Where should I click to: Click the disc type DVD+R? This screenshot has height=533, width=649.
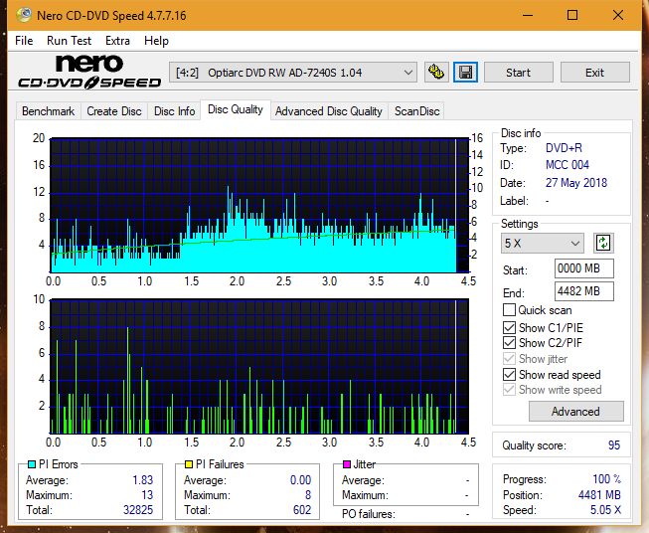564,148
